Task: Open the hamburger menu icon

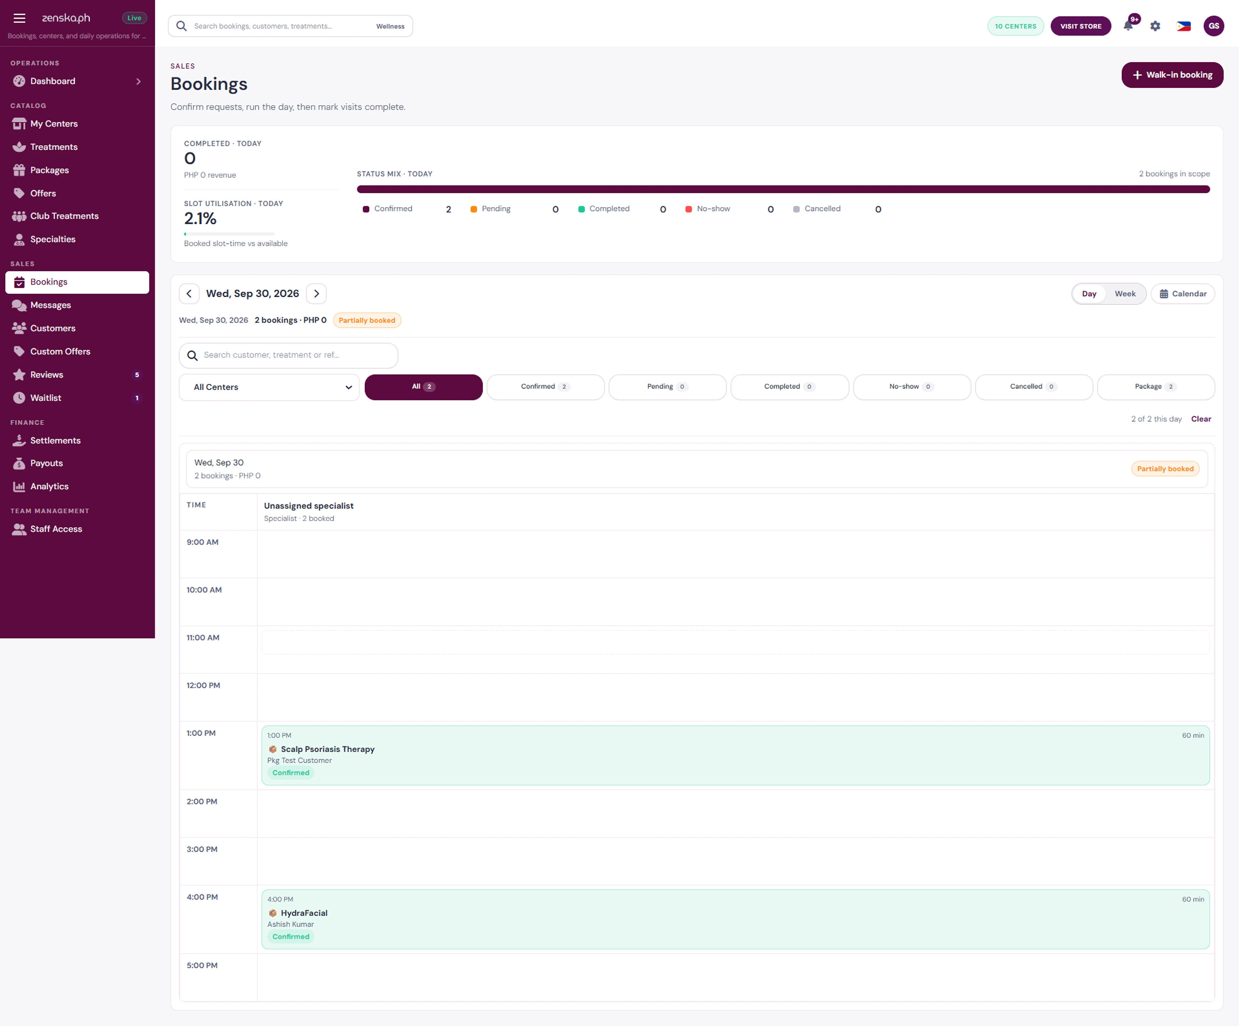Action: (19, 18)
